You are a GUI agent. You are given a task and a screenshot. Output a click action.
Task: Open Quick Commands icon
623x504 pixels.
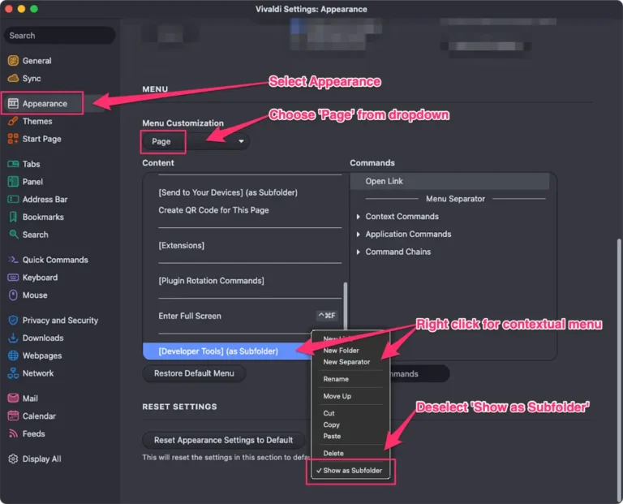[13, 260]
